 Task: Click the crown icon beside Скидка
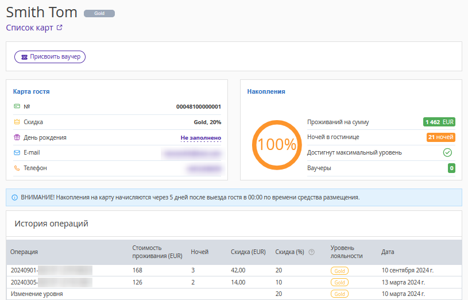tap(17, 122)
